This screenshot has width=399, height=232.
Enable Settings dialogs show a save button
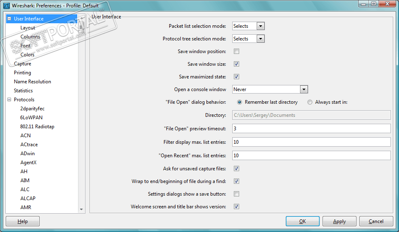click(236, 194)
